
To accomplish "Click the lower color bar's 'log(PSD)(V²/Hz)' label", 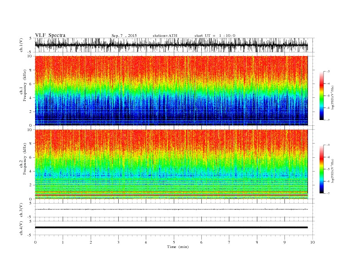I will coord(332,170).
